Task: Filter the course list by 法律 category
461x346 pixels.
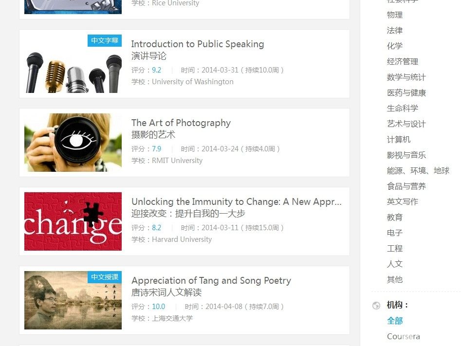Action: coord(395,31)
